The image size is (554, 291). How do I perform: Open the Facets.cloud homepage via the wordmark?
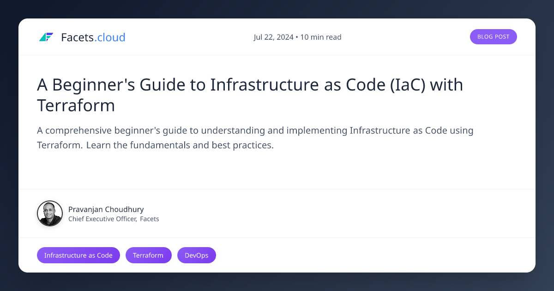click(93, 37)
